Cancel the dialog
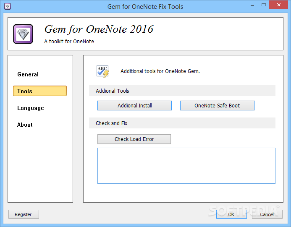The height and width of the screenshot is (227, 291). [267, 214]
